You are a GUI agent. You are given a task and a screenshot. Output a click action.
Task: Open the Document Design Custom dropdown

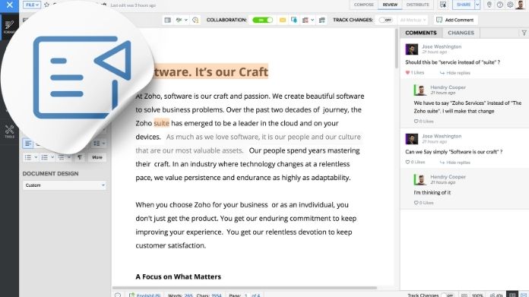(x=64, y=185)
